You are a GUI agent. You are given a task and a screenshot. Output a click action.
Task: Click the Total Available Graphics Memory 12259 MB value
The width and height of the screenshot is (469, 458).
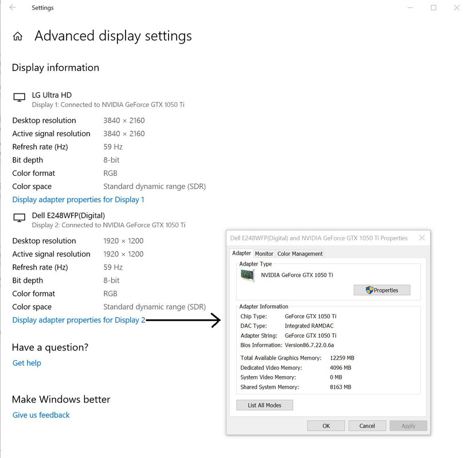coord(342,358)
